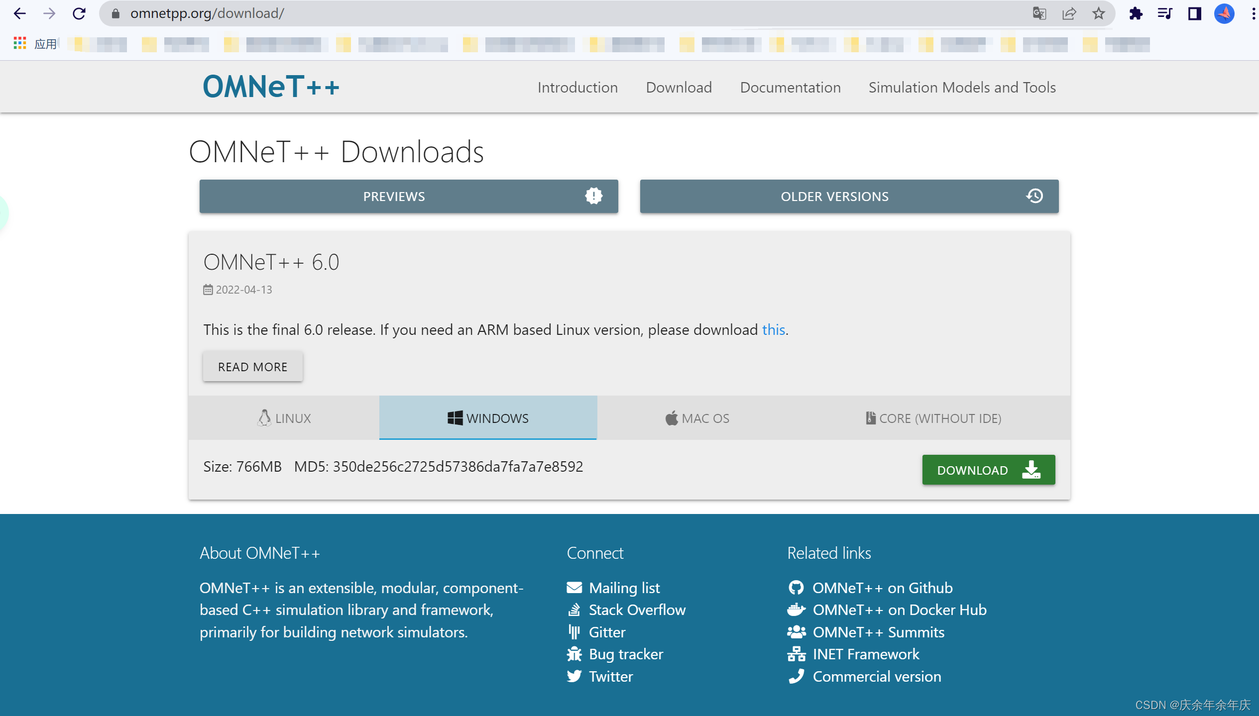The image size is (1259, 716).
Task: Click the calendar icon beside 2022-04-13
Action: click(208, 290)
